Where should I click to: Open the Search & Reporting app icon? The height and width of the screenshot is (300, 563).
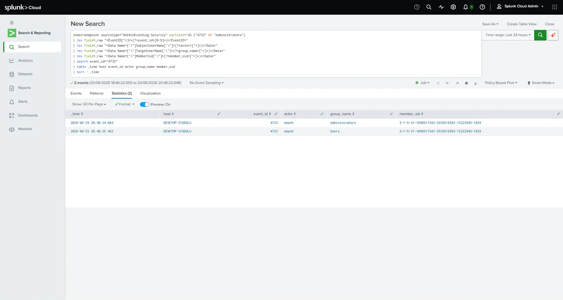[12, 33]
